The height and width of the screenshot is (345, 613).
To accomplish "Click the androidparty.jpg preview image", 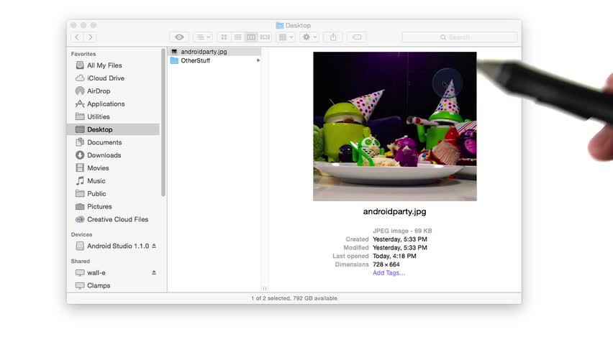I will (x=395, y=126).
